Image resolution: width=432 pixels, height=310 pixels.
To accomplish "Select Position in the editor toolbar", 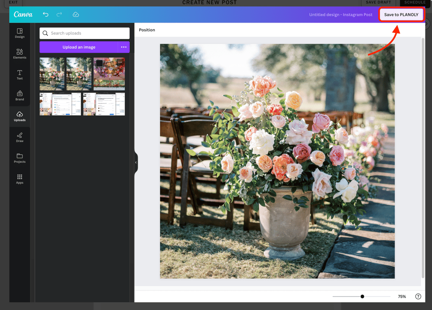I will [x=147, y=30].
